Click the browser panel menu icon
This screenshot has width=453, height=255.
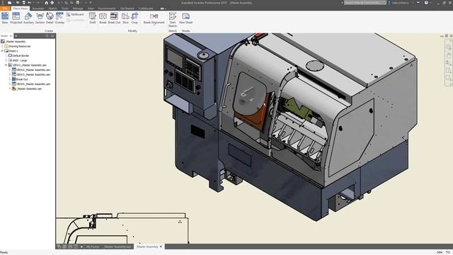[x=52, y=36]
